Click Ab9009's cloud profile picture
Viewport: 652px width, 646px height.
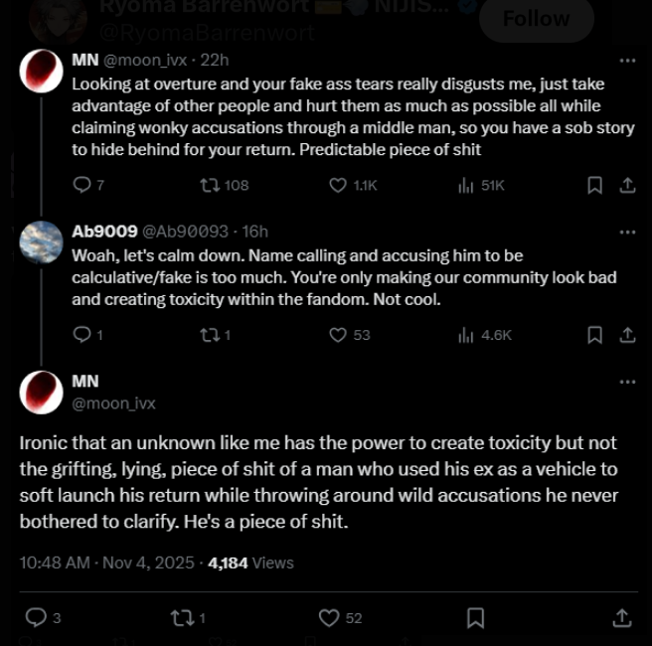coord(41,242)
